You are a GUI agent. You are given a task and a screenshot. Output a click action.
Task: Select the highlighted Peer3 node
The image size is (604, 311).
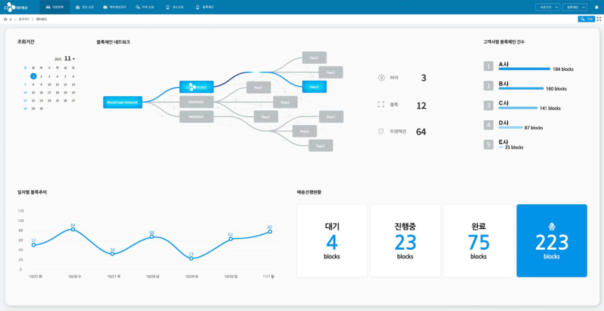point(313,87)
